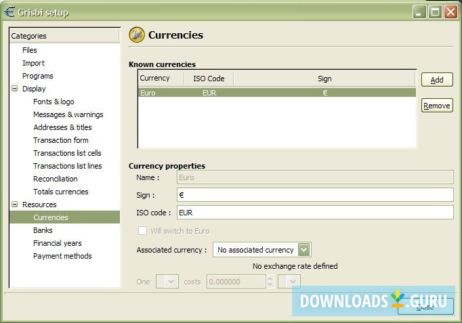Sort by the Currency column header
462x323 pixels.
click(x=161, y=79)
